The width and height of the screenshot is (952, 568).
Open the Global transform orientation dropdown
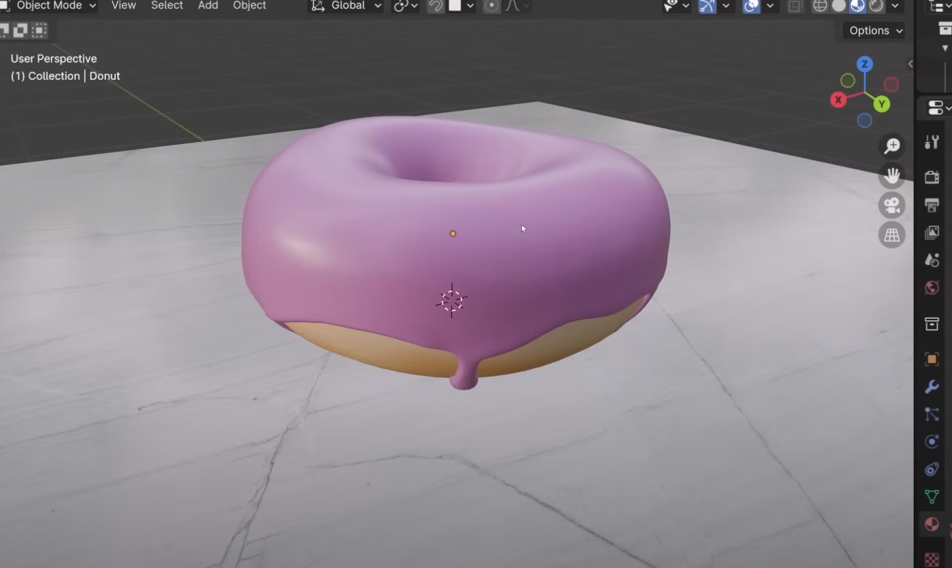[x=346, y=5]
